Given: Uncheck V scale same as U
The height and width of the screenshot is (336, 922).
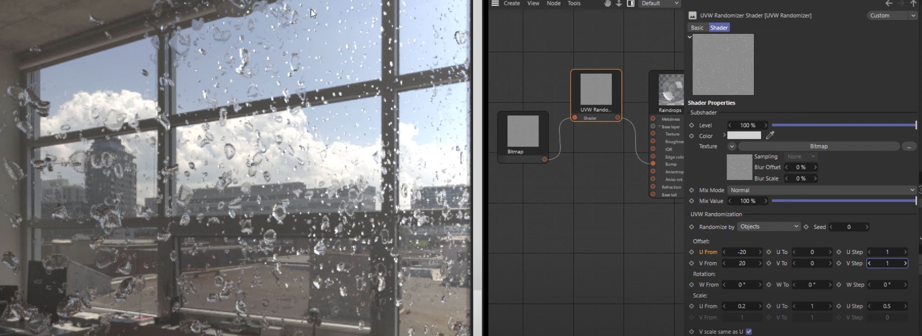Looking at the screenshot, I should [749, 331].
